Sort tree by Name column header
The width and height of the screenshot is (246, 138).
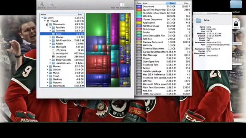point(57,15)
